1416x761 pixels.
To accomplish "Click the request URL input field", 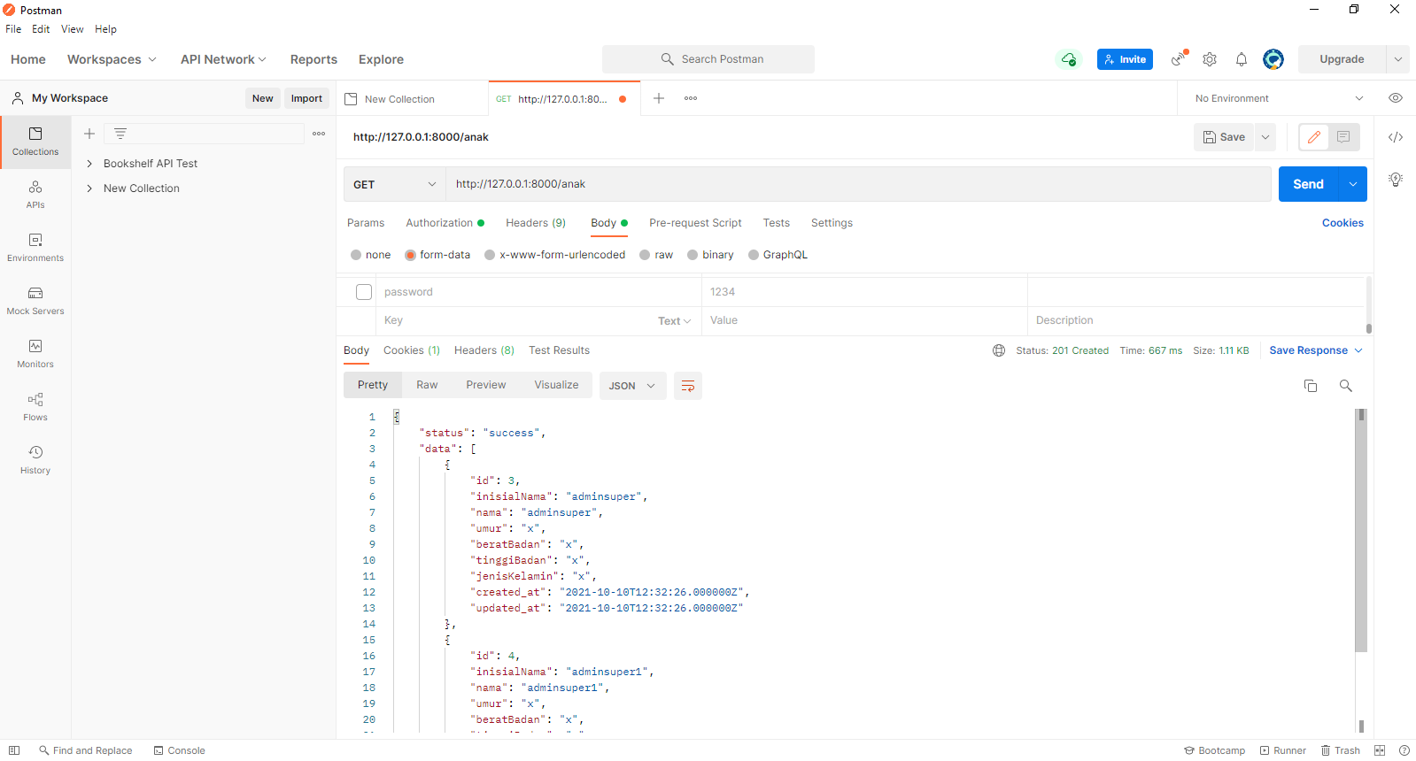I will click(x=858, y=184).
